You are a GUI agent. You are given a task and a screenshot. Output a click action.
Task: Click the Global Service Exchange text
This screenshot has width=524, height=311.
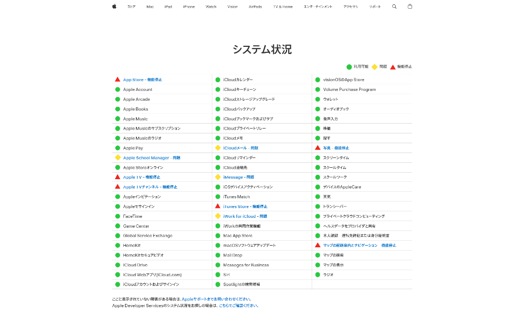click(148, 236)
